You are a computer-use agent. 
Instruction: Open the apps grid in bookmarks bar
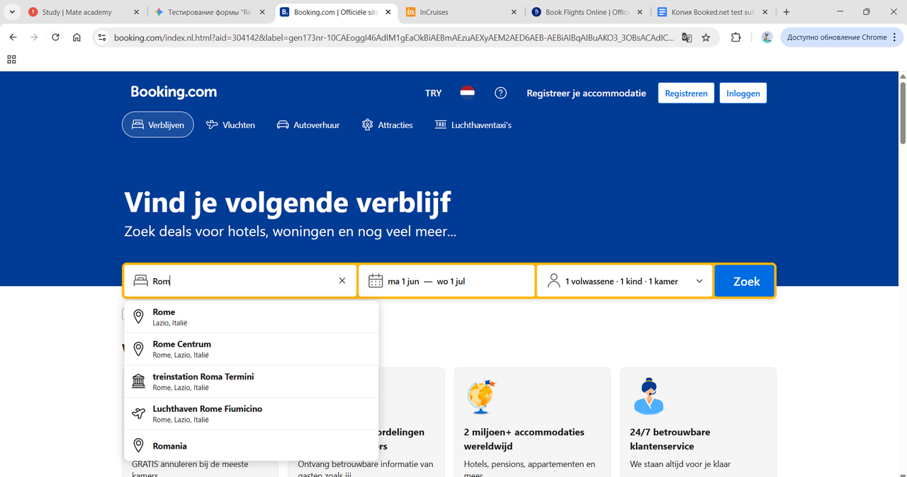point(11,59)
